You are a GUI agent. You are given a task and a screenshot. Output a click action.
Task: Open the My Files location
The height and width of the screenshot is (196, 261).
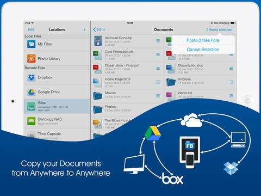57,44
